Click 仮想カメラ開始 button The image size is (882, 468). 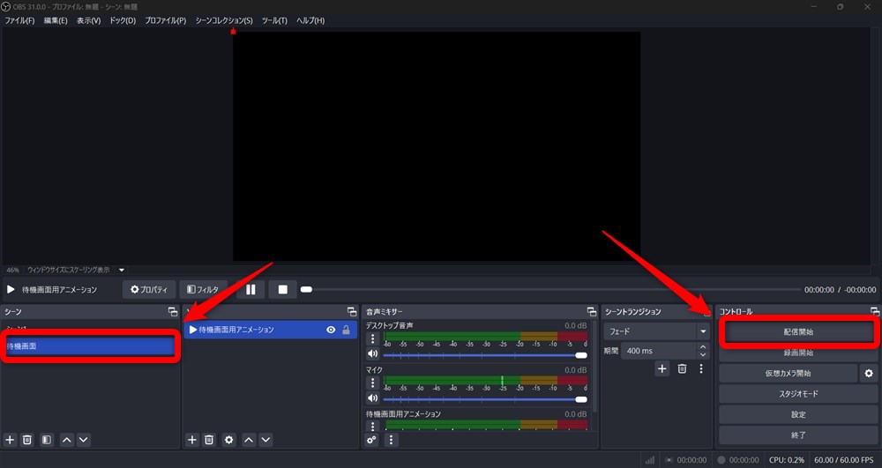coord(788,373)
